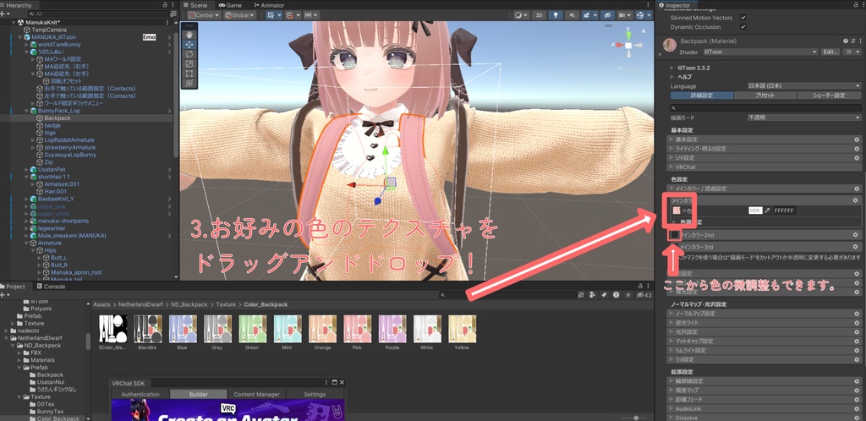Open the Center pivot mode dropdown
Viewport: 866px width, 421px height.
pos(204,15)
